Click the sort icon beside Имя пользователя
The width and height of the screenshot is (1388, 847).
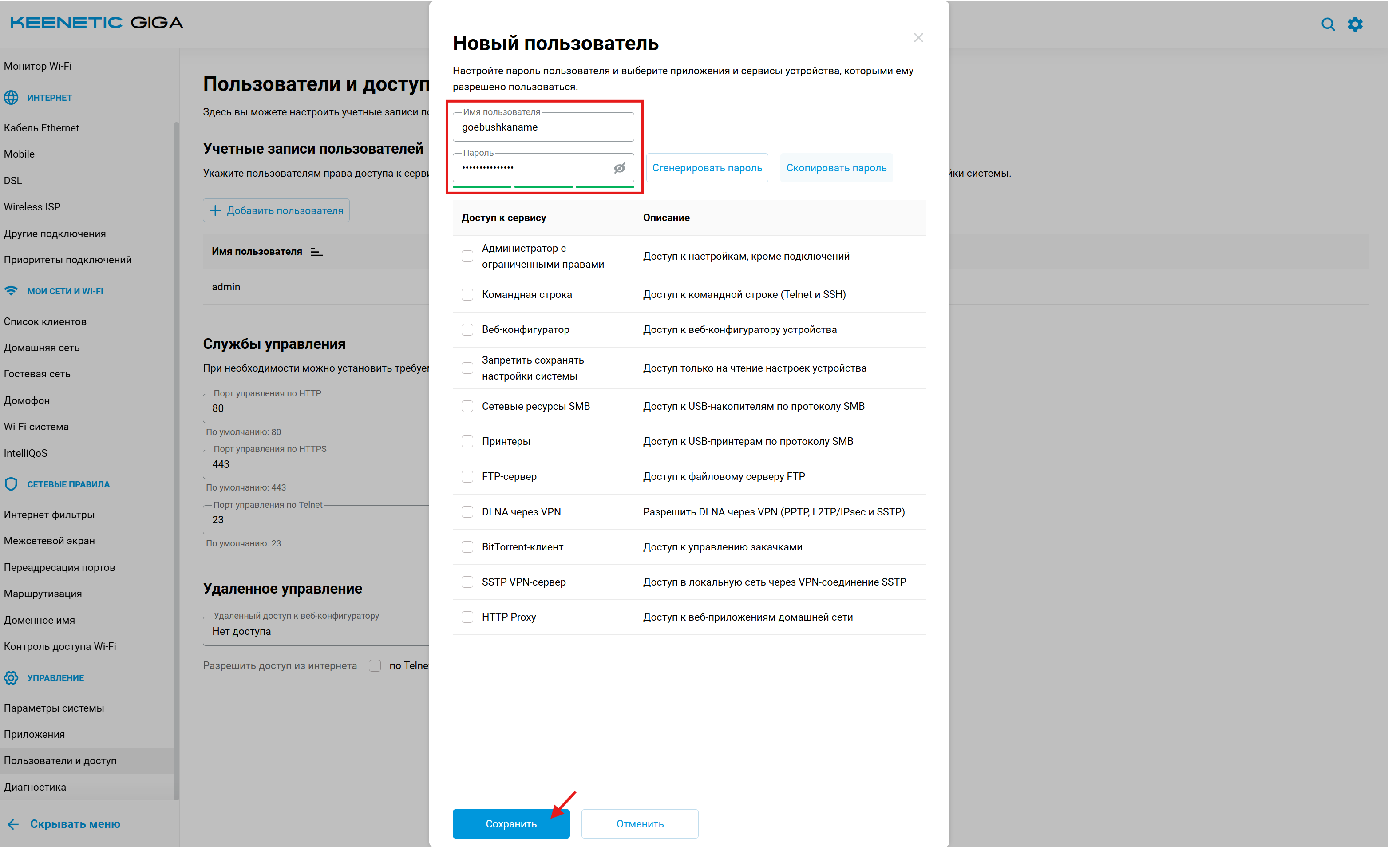coord(316,252)
